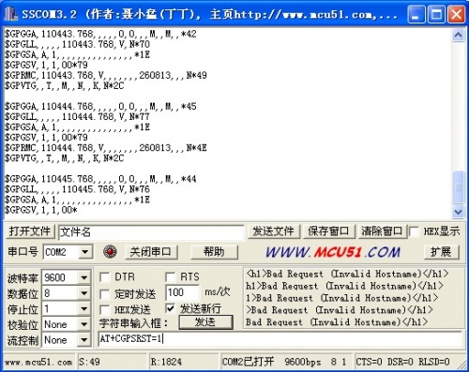Maximize the SSCOM3.2 window
This screenshot has width=469, height=372.
click(x=436, y=14)
